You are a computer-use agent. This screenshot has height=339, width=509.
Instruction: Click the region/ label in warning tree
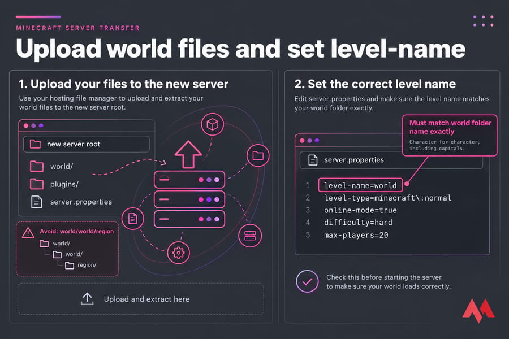coord(87,265)
